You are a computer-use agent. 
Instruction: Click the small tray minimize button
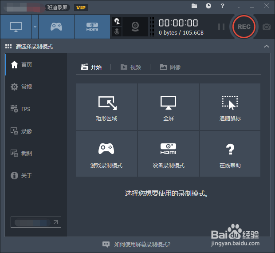click(x=239, y=8)
